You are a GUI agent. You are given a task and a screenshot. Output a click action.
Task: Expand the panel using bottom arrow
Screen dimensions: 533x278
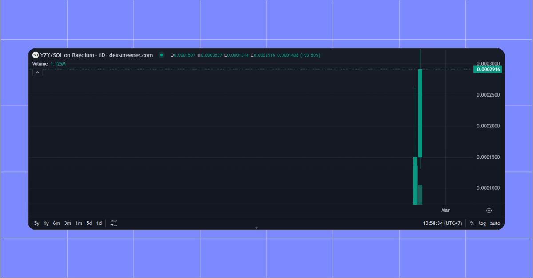256,228
